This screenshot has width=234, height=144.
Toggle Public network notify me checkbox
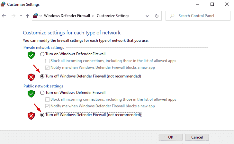[x=48, y=106]
